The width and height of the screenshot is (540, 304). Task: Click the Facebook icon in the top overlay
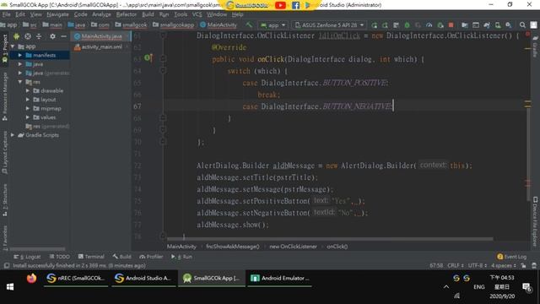(295, 5)
